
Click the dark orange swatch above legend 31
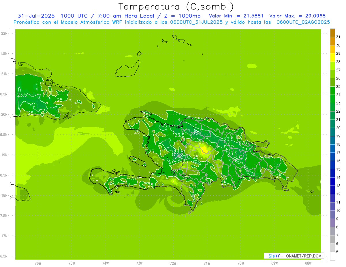pyautogui.click(x=332, y=33)
